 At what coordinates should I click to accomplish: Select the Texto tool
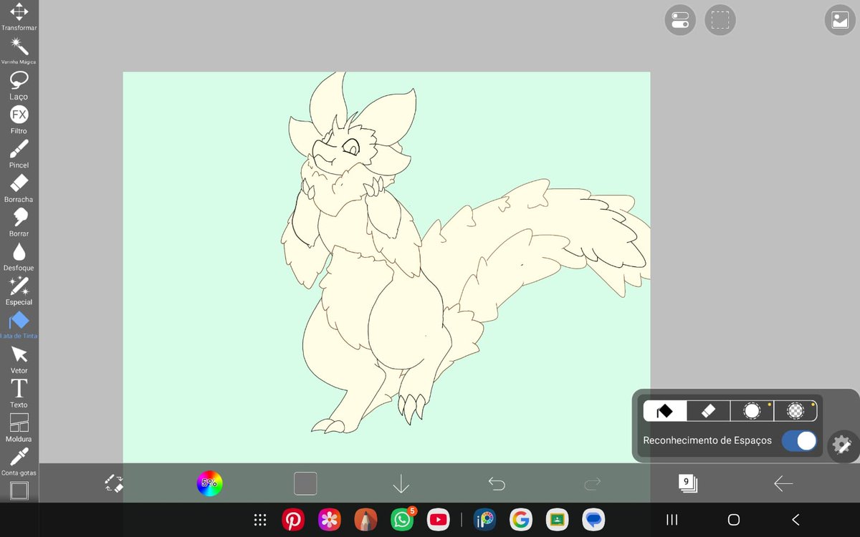(x=19, y=393)
